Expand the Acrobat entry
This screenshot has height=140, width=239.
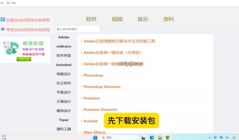click(x=91, y=121)
